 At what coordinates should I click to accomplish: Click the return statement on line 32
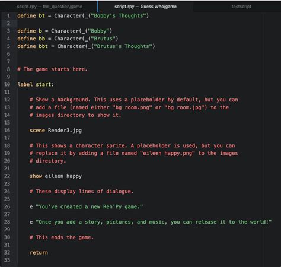coord(39,253)
